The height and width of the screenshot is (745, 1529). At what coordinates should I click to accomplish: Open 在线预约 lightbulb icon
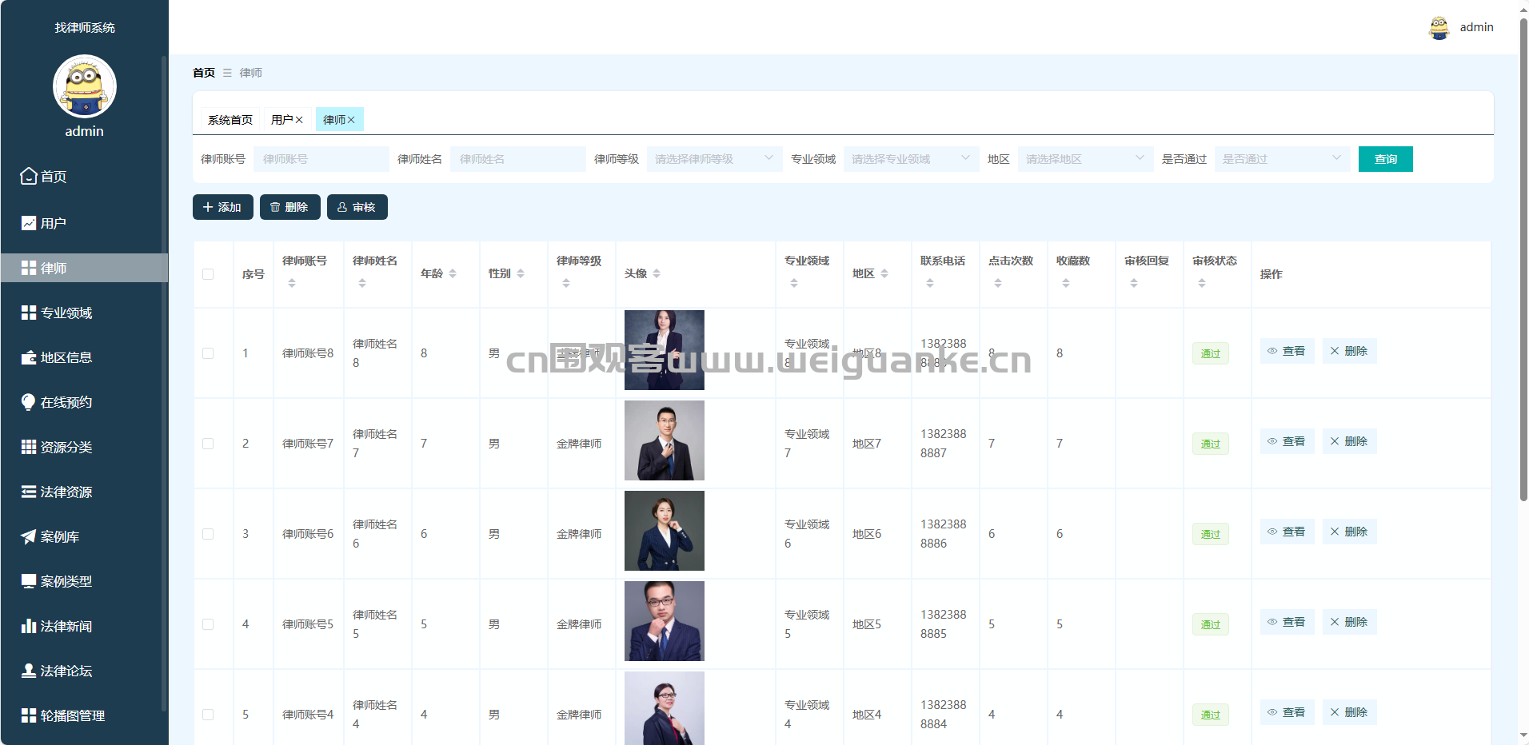[x=29, y=402]
